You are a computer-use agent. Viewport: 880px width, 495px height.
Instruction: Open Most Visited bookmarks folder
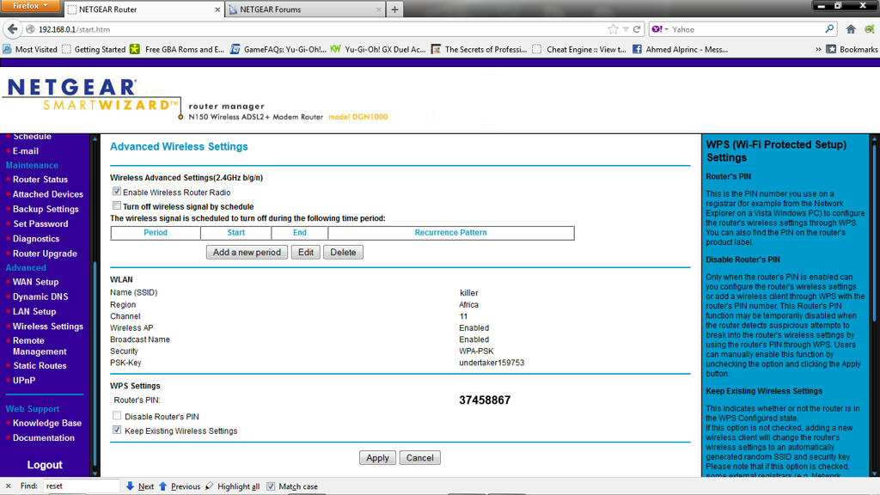click(x=30, y=49)
